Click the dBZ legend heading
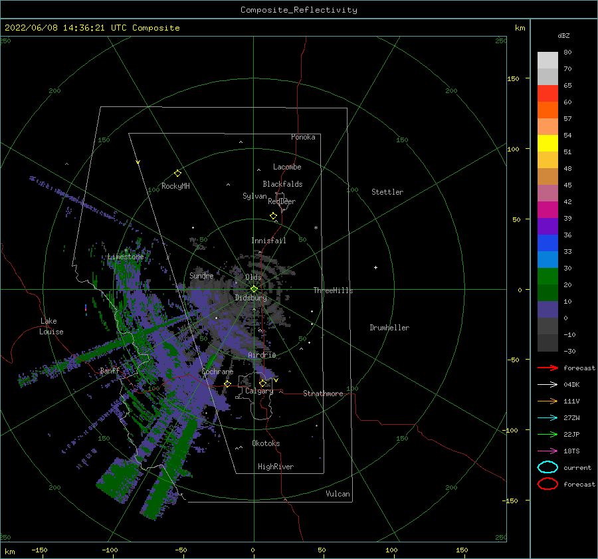Image resolution: width=598 pixels, height=559 pixels. [x=563, y=35]
